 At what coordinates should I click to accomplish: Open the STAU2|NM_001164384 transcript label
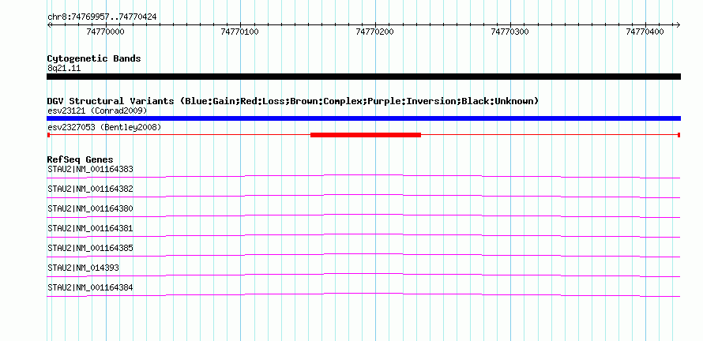pos(90,287)
